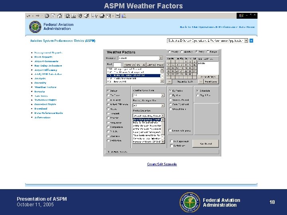Click the Edit page toolbar icon
Image resolution: width=287 pixels, height=215 pixels.
tap(108, 16)
